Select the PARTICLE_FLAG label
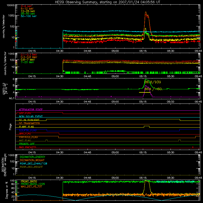Viewport: 203px width, 203px height. [28, 137]
